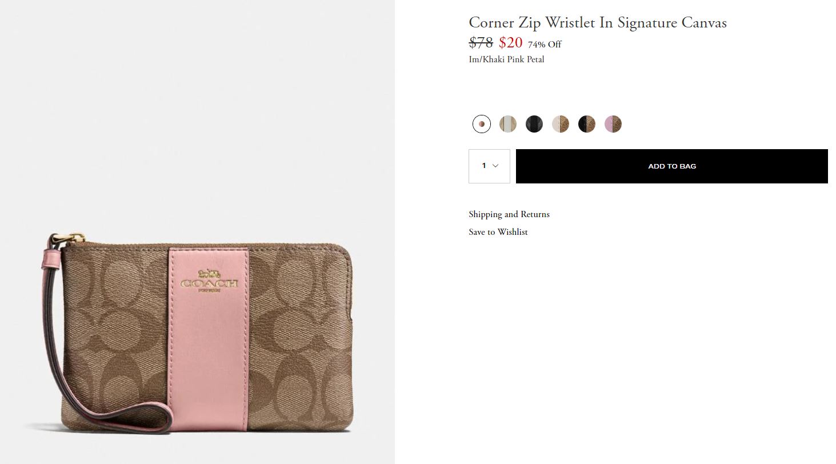Click the currently selected circled swatch
This screenshot has width=836, height=464.
(x=481, y=123)
